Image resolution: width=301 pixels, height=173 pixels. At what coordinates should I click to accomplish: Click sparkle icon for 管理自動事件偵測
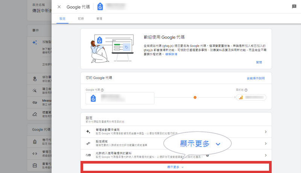coord(88,132)
